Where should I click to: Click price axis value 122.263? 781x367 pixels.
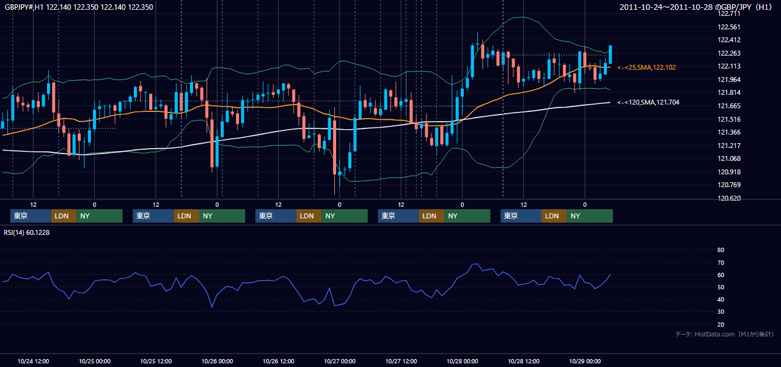click(x=730, y=53)
